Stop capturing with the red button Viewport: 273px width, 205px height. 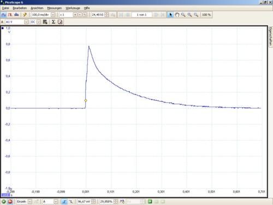[10, 202]
